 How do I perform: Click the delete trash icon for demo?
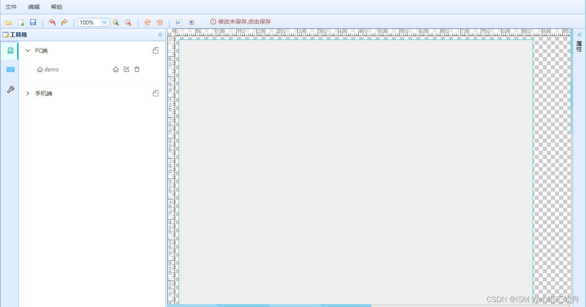pos(137,70)
